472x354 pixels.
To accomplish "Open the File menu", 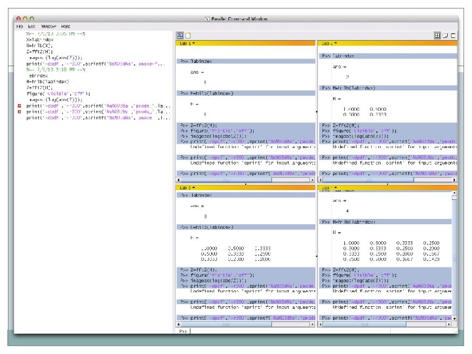I will (x=20, y=26).
